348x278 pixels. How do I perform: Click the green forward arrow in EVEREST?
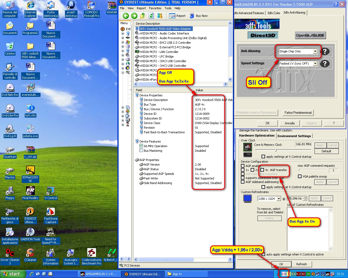tap(134, 16)
